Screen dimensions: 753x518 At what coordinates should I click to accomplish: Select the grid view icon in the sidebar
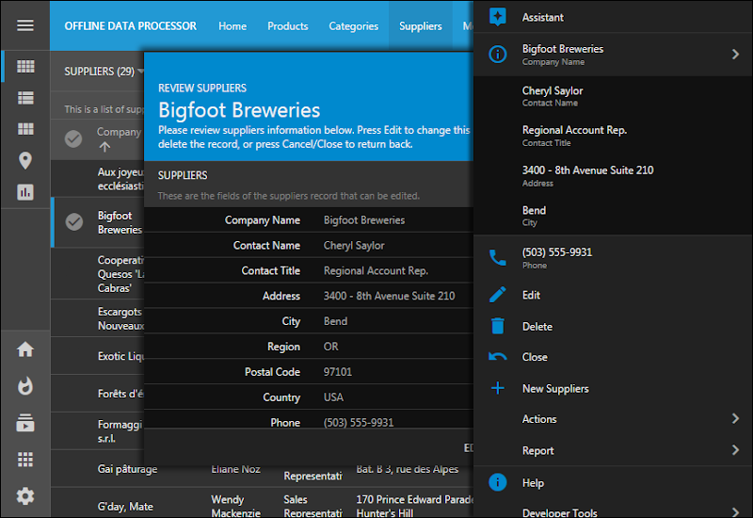click(x=25, y=66)
